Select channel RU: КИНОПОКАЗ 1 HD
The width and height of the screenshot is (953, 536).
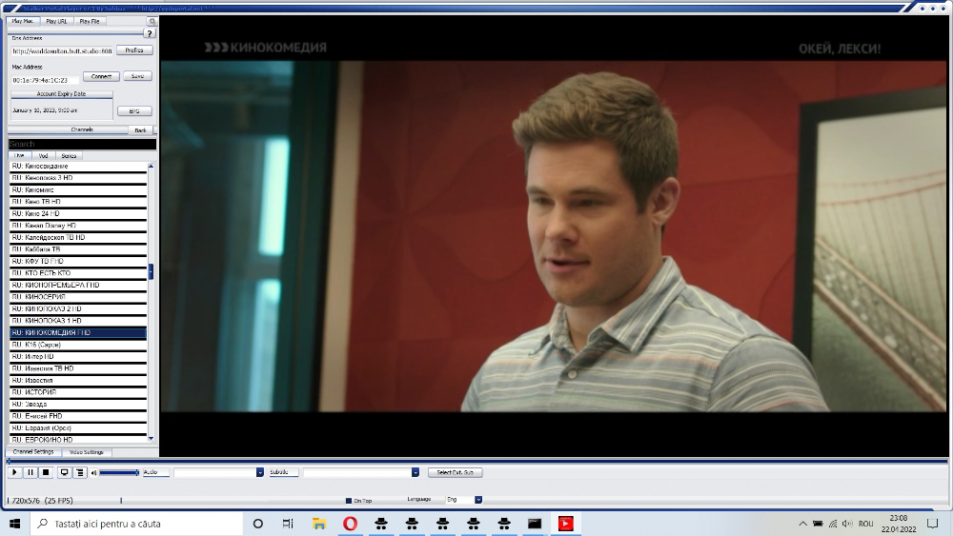tap(78, 321)
